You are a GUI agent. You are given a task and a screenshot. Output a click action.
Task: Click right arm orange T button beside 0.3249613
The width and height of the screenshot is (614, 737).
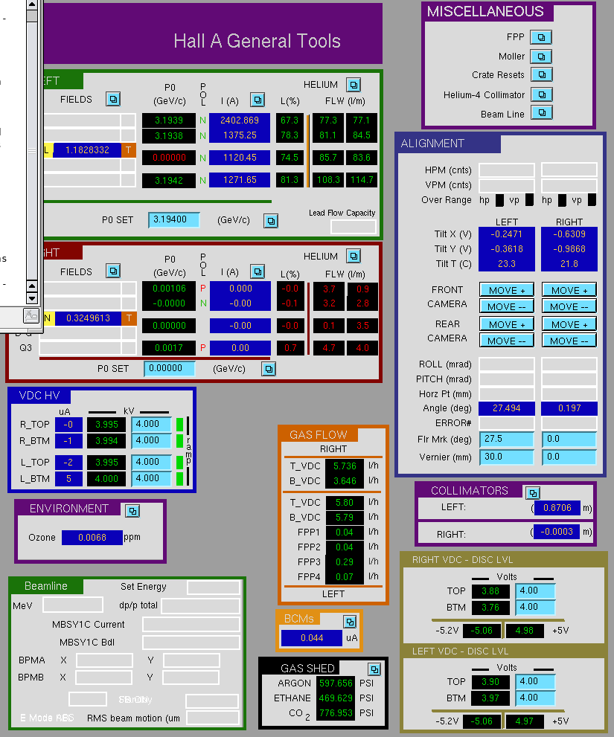129,318
